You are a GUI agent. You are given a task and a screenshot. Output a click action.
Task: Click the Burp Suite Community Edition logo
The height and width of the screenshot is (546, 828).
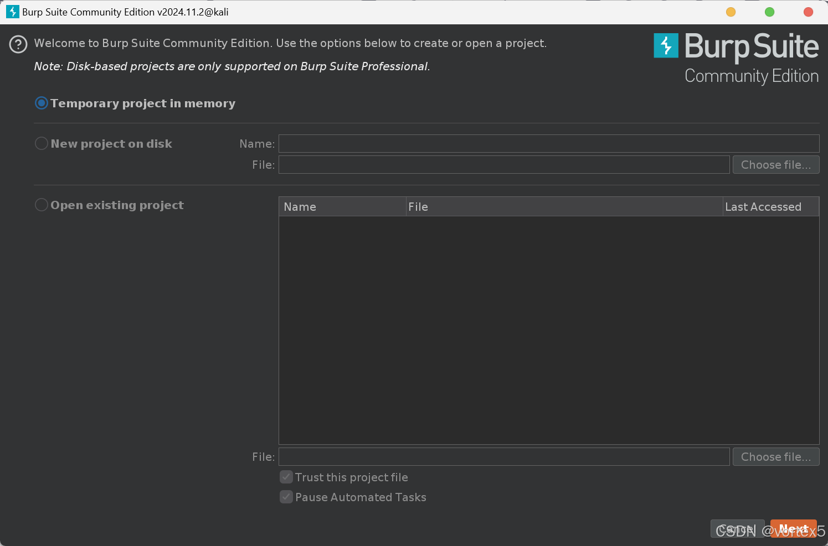[736, 59]
